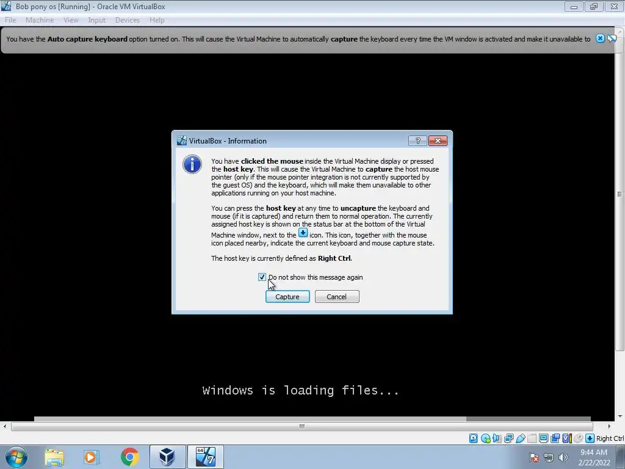Open the Devices menu
625x469 pixels.
pyautogui.click(x=127, y=20)
